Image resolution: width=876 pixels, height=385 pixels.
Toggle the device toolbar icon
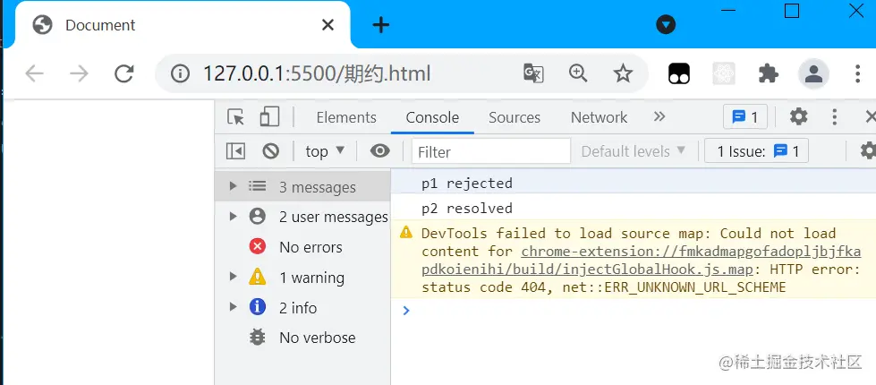coord(269,117)
